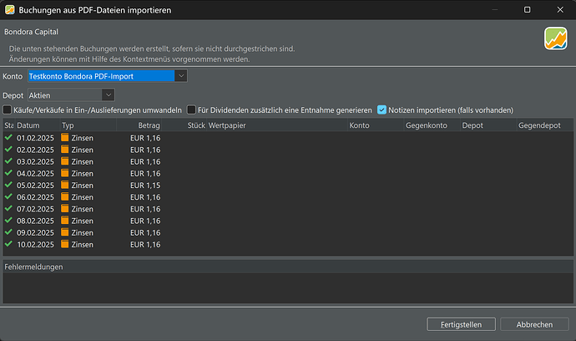
Task: Click green checkmark status for 05.02.2025
Action: point(8,185)
